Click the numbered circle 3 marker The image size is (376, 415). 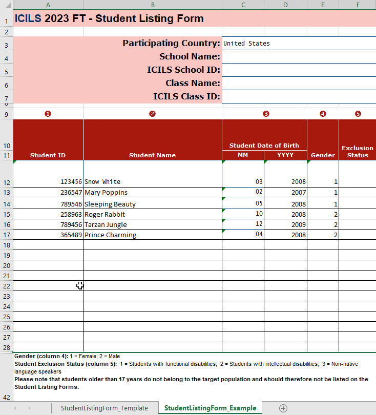point(265,114)
